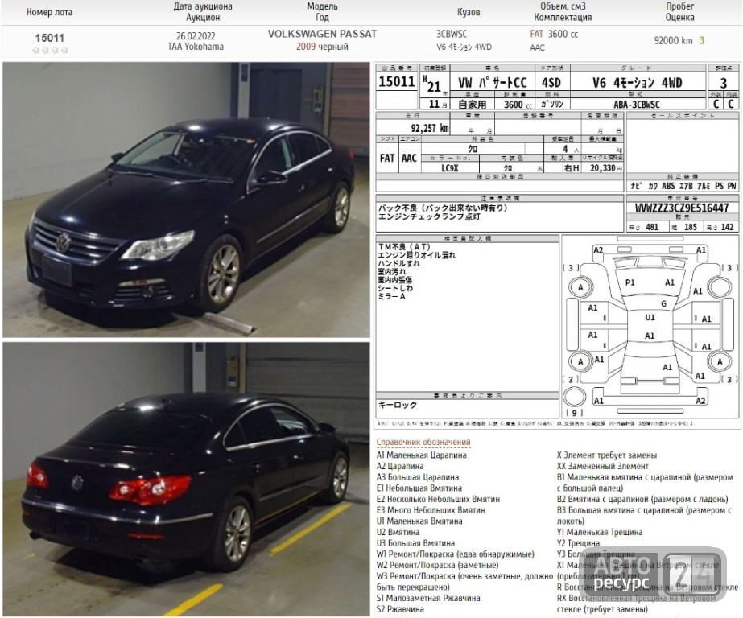This screenshot has width=743, height=618.
Task: Click the green grade 3 value
Action: 702,41
